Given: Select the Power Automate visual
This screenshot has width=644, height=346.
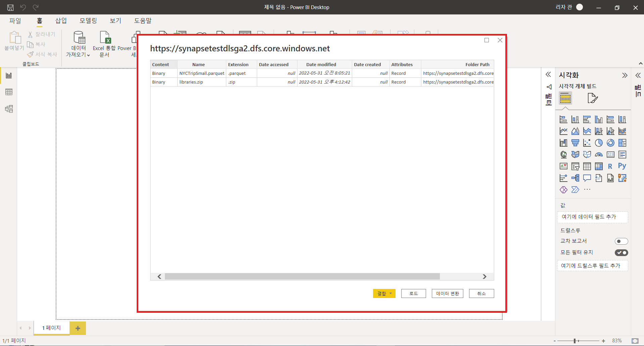Looking at the screenshot, I should (575, 190).
